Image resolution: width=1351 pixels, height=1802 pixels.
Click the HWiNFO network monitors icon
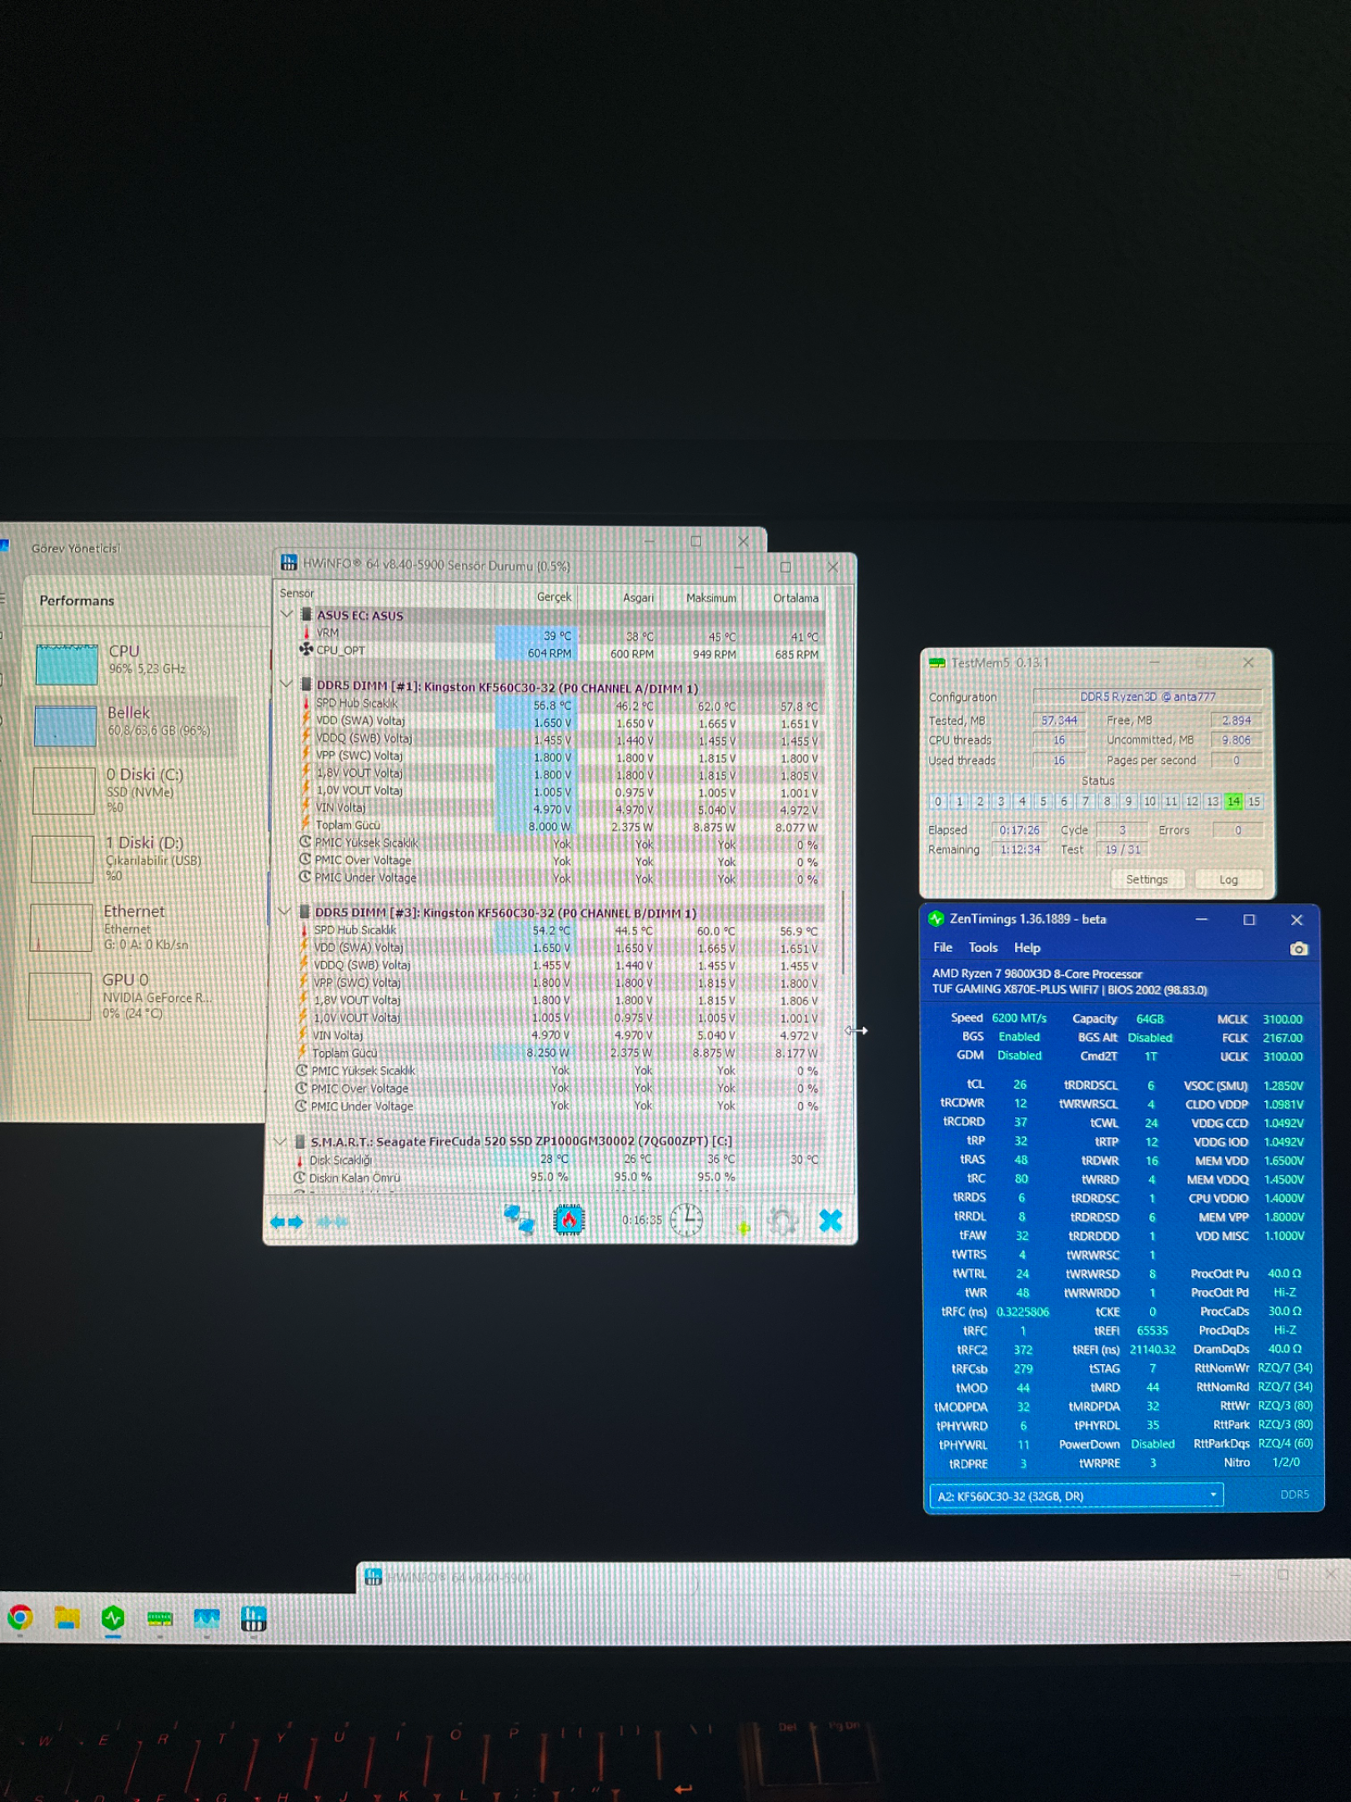coord(519,1220)
